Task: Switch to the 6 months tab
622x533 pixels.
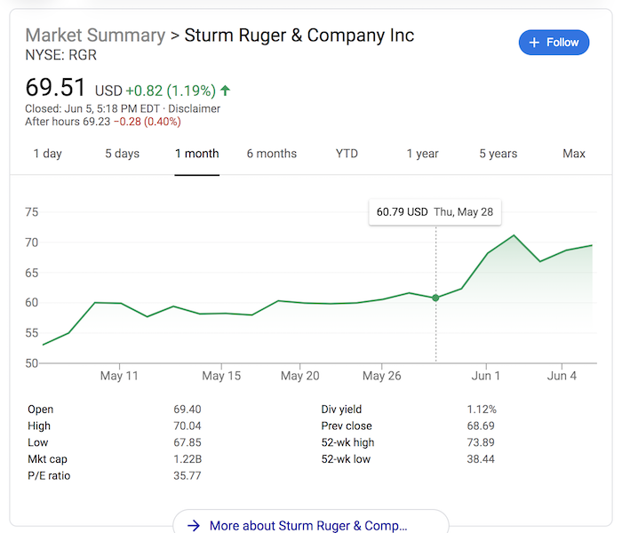Action: (x=272, y=154)
